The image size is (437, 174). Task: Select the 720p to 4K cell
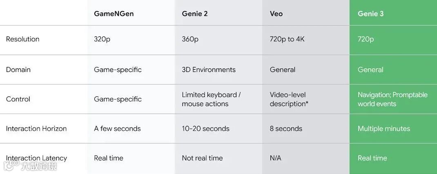pos(287,39)
